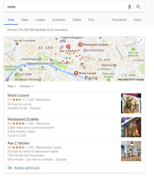Switch to the Images tab
The image size is (154, 179).
(40, 20)
